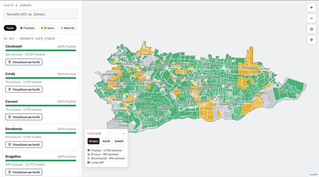
Task: Click the Borcea label on map
Action: (x=282, y=90)
